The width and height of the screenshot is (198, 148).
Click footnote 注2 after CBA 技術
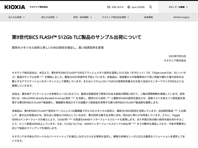(73, 98)
